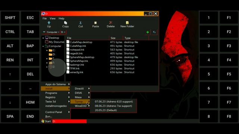The image size is (239, 134).
Task: Sort by the File column header
Action: coord(88,38)
